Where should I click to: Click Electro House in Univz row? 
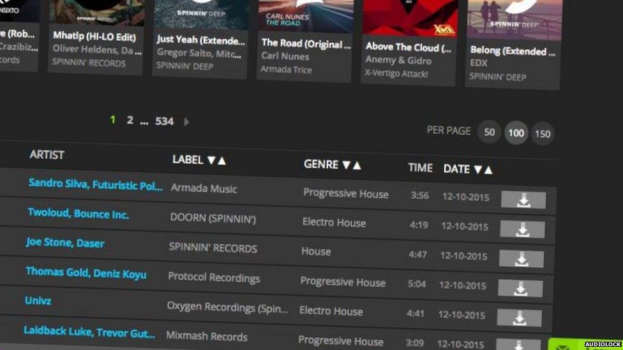point(331,310)
